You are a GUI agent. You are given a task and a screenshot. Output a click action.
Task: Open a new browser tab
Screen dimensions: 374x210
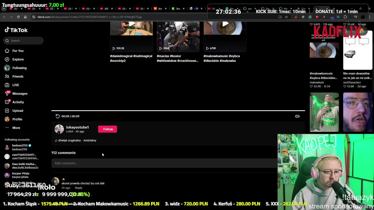click(334, 9)
